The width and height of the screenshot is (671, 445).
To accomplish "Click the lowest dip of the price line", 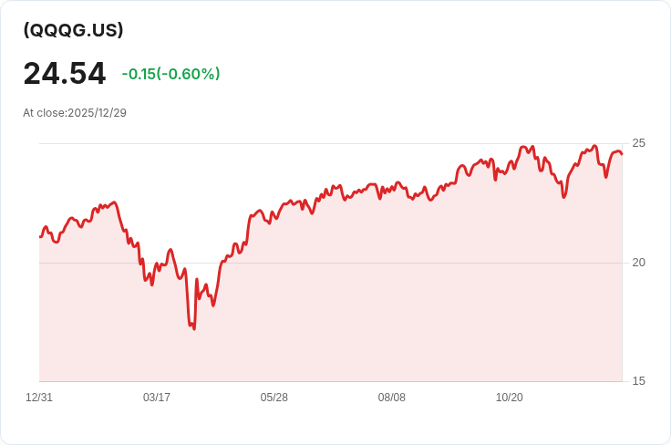I will pyautogui.click(x=194, y=328).
